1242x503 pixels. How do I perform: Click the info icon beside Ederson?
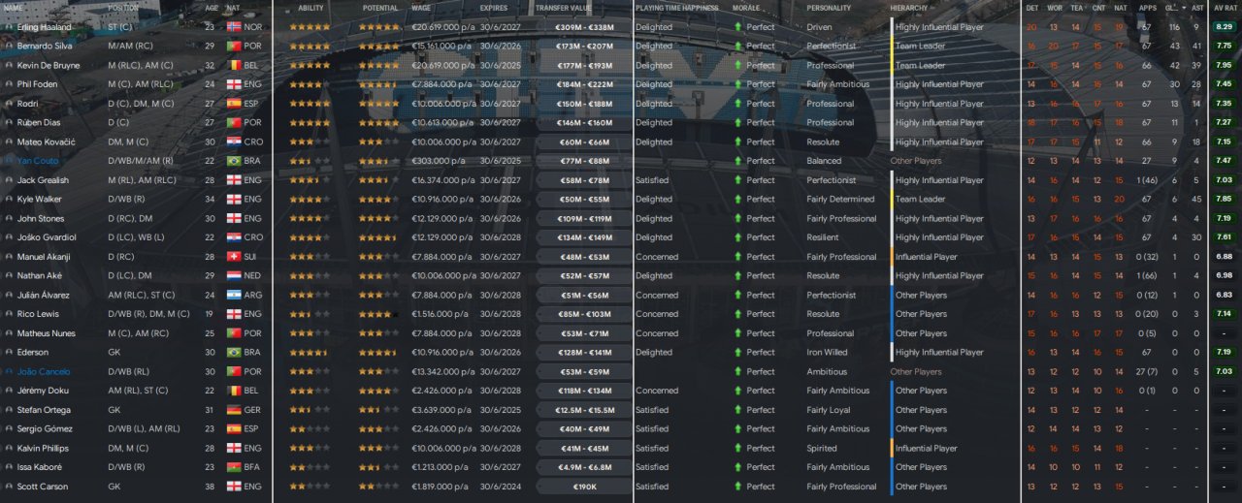(x=9, y=353)
